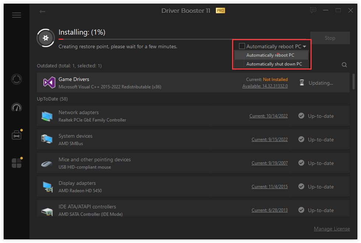Open the Tools toolbox sidebar icon

coord(17,135)
